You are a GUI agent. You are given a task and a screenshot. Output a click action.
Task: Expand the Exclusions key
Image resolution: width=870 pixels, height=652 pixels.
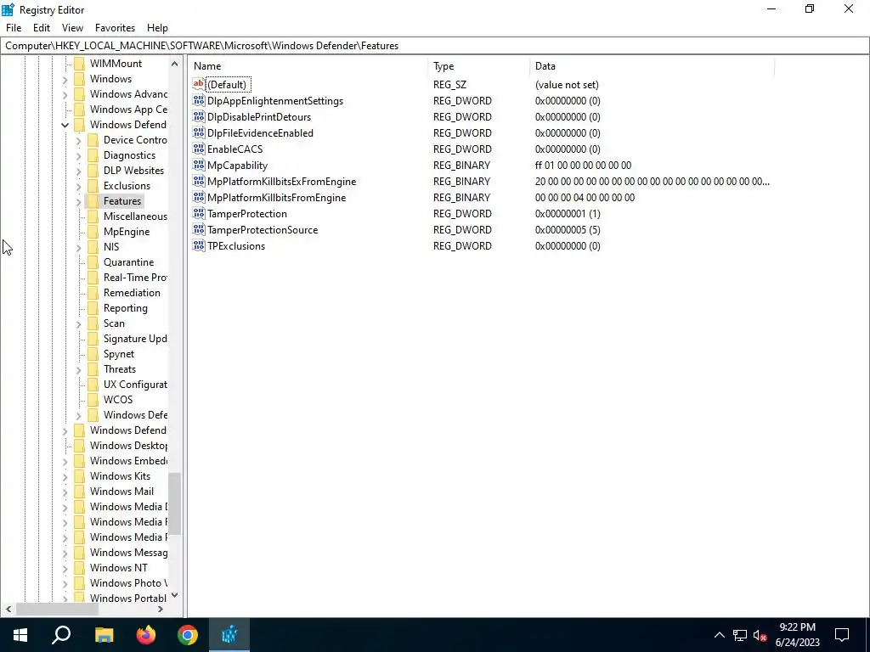pyautogui.click(x=78, y=186)
